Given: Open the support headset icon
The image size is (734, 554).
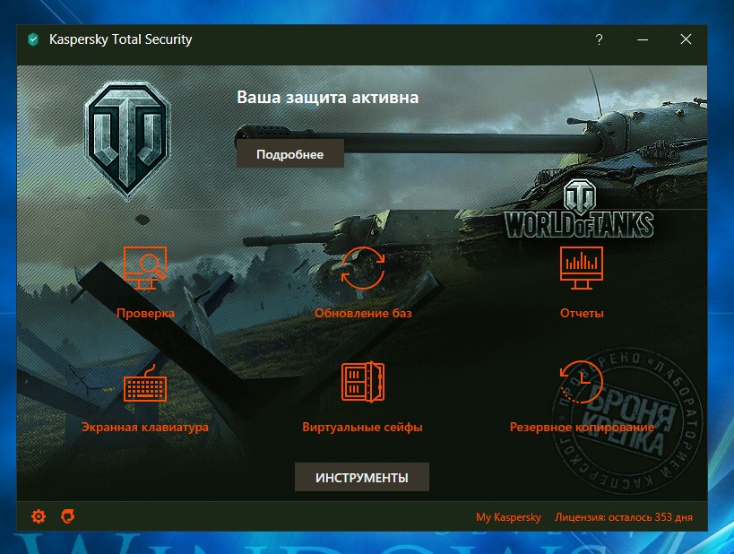Looking at the screenshot, I should [68, 516].
